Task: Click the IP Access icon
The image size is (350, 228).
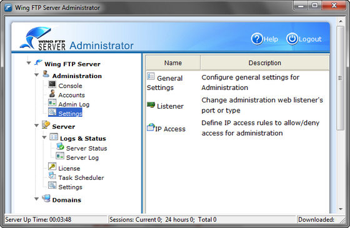Action: click(x=151, y=127)
